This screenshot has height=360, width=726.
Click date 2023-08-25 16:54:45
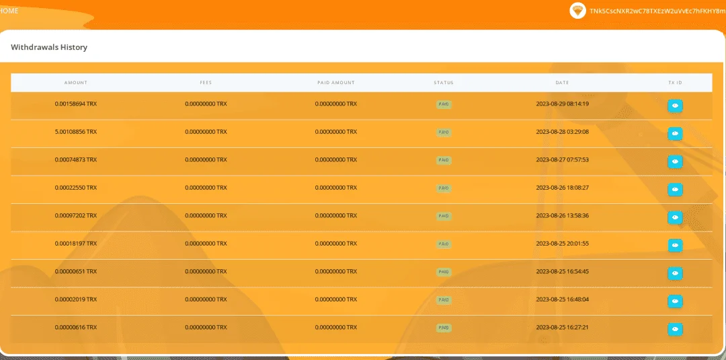[562, 271]
